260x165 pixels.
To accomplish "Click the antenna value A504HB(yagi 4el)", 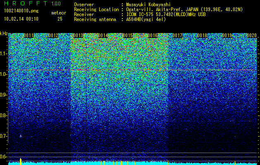I will tap(146, 19).
